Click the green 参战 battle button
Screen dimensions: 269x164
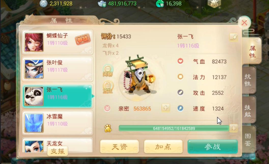(213, 147)
